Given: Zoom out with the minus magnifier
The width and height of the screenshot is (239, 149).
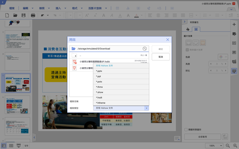Looking at the screenshot, I should tap(228, 146).
